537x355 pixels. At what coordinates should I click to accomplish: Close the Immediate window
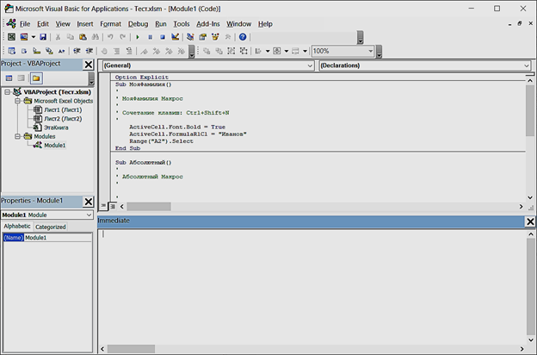coord(530,222)
